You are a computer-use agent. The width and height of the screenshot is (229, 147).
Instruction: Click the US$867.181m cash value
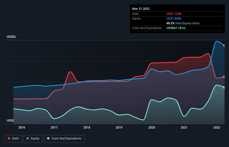tap(176, 28)
